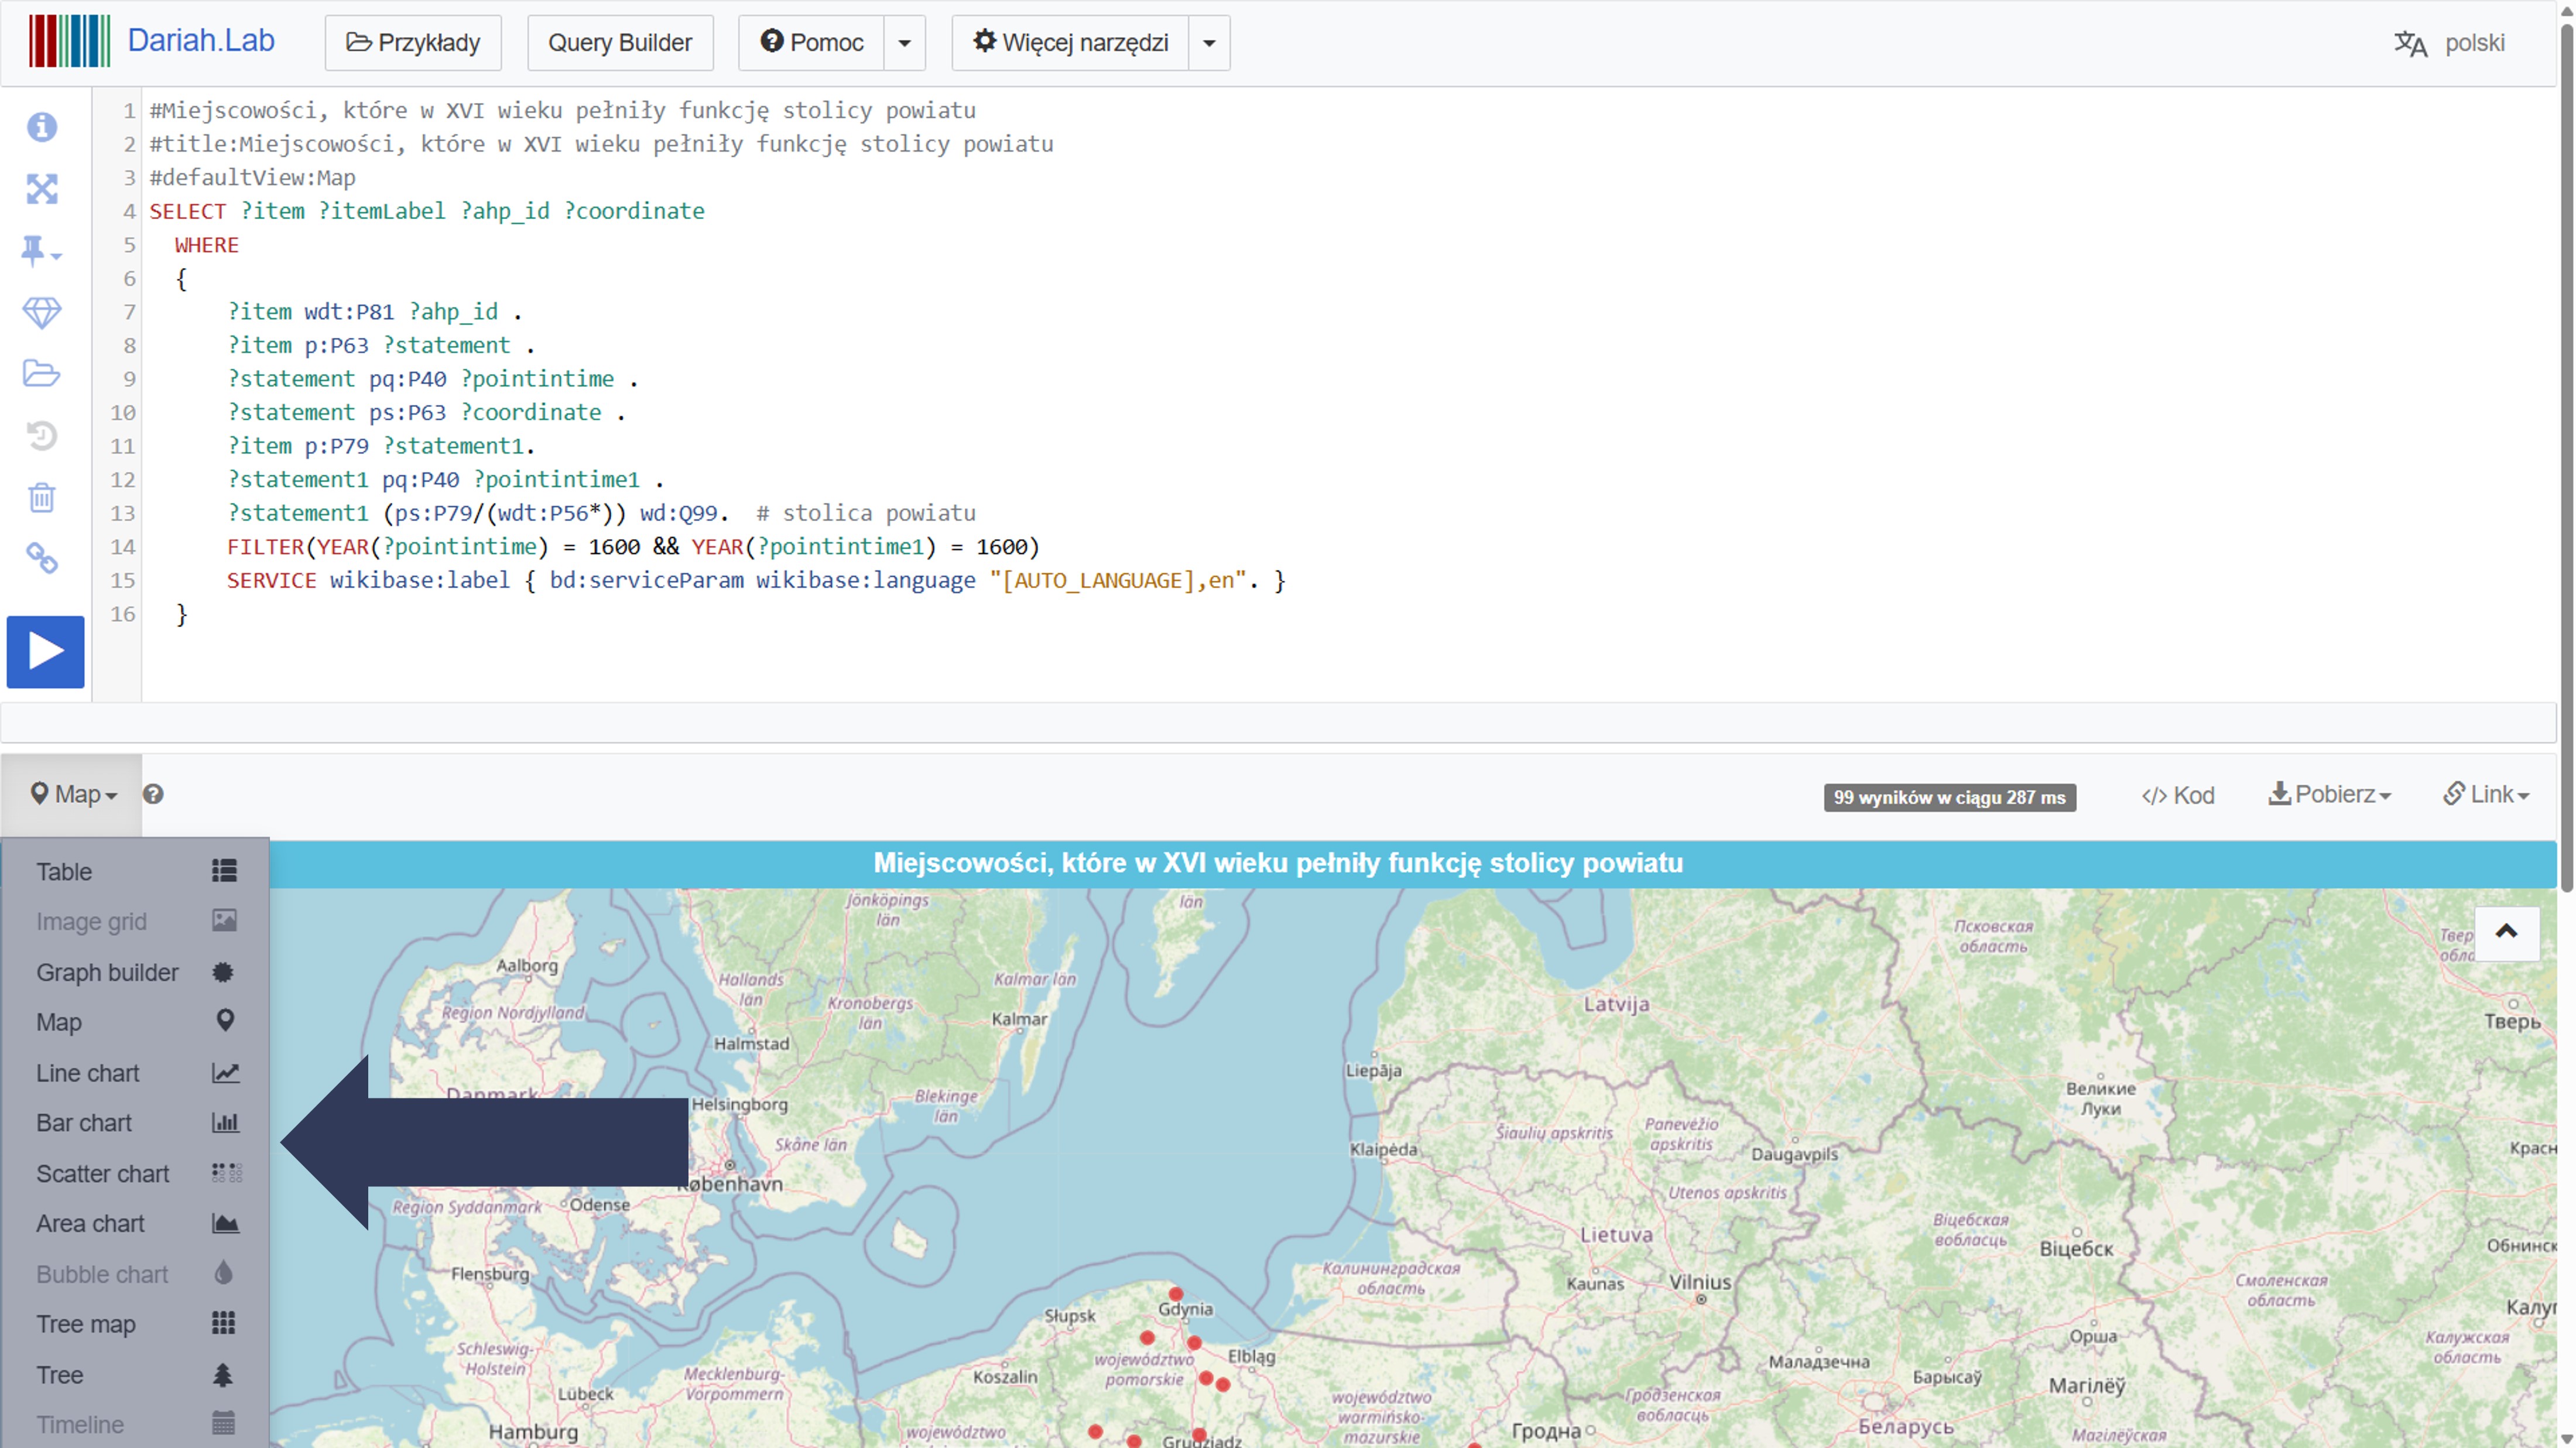Screen dimensions: 2576x1448
Task: Run the SPARQL query with play button
Action: (x=45, y=651)
